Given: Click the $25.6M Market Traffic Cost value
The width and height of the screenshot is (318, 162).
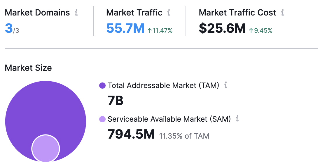Looking at the screenshot, I should [x=222, y=29].
